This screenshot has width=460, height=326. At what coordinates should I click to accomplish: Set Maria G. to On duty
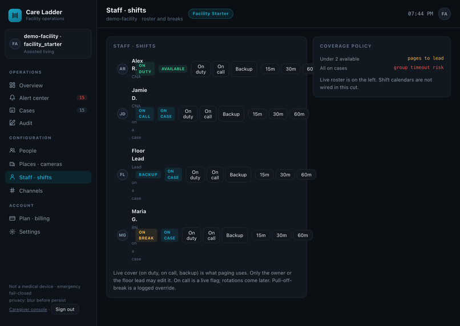(x=192, y=235)
